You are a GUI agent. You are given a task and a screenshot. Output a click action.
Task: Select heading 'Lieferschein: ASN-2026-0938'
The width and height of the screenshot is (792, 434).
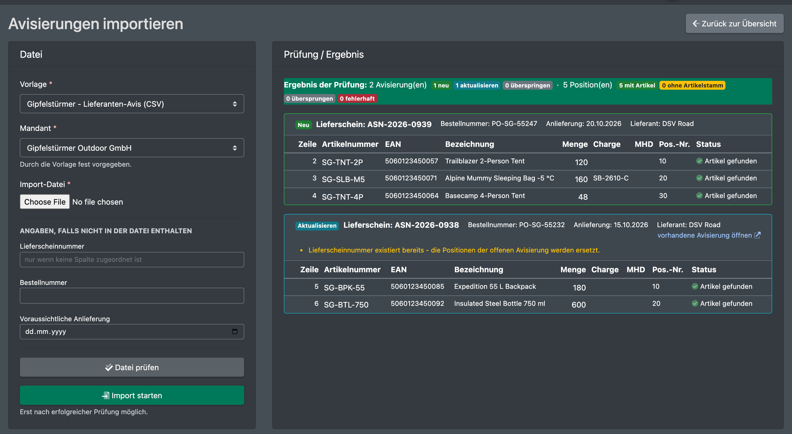(401, 225)
